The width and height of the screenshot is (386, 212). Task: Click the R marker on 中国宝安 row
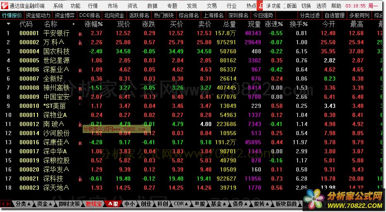[x=80, y=98]
